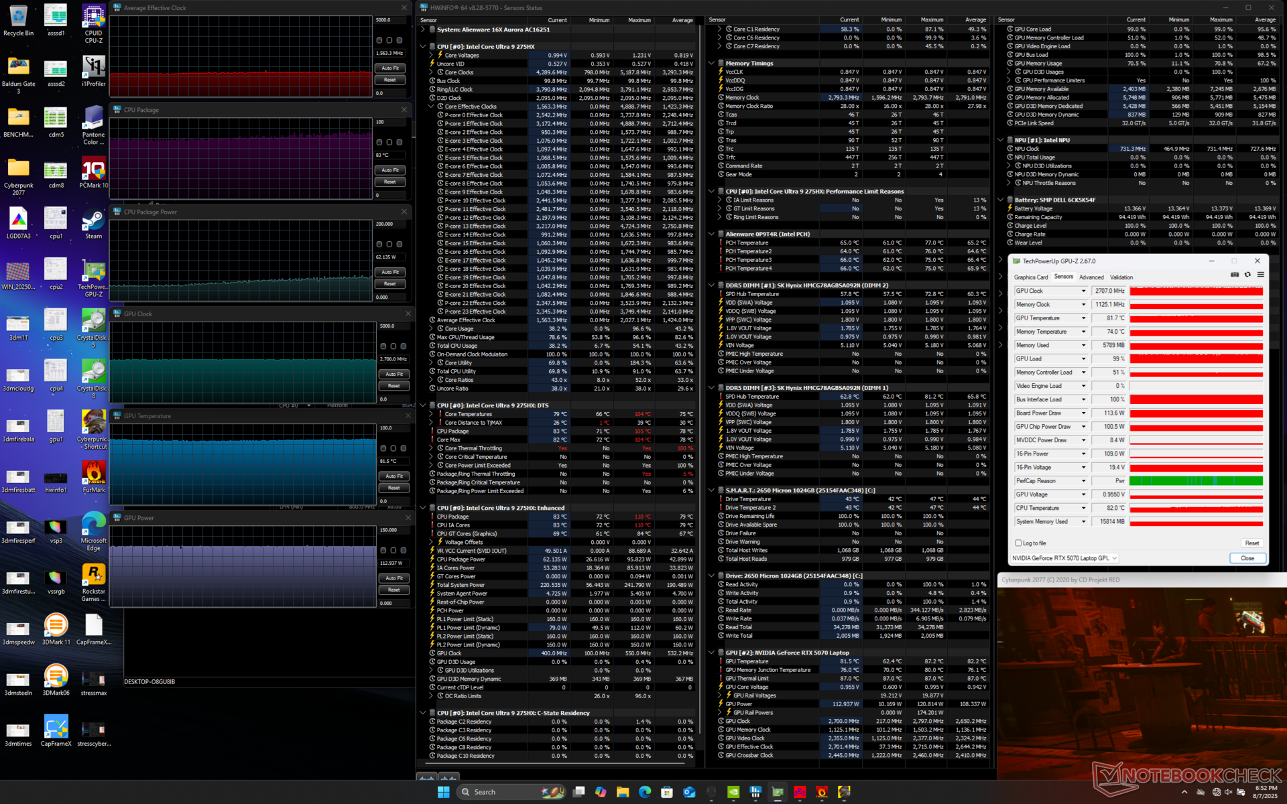Screen dimensions: 1287x804
Task: Open the Advanced tab in GPU-Z
Action: pyautogui.click(x=1091, y=277)
